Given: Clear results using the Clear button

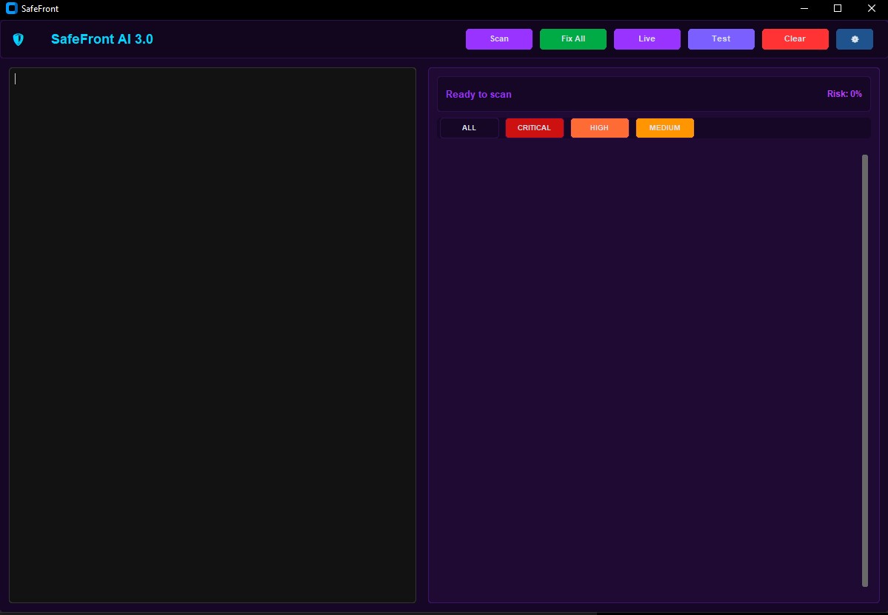Looking at the screenshot, I should click(x=795, y=38).
